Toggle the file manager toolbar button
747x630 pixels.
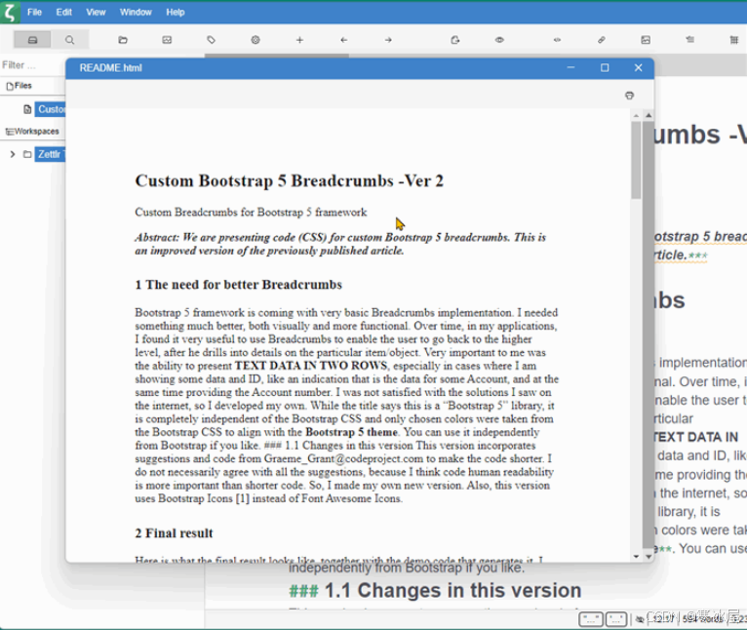(x=32, y=40)
